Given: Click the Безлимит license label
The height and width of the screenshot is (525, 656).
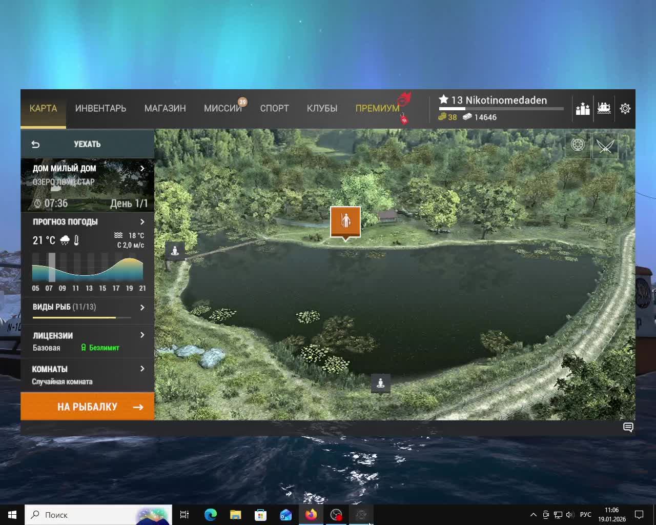Looking at the screenshot, I should coord(104,348).
